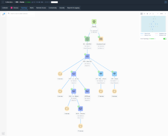Zoom out with the minus button
The width and height of the screenshot is (168, 136).
(x=158, y=14)
